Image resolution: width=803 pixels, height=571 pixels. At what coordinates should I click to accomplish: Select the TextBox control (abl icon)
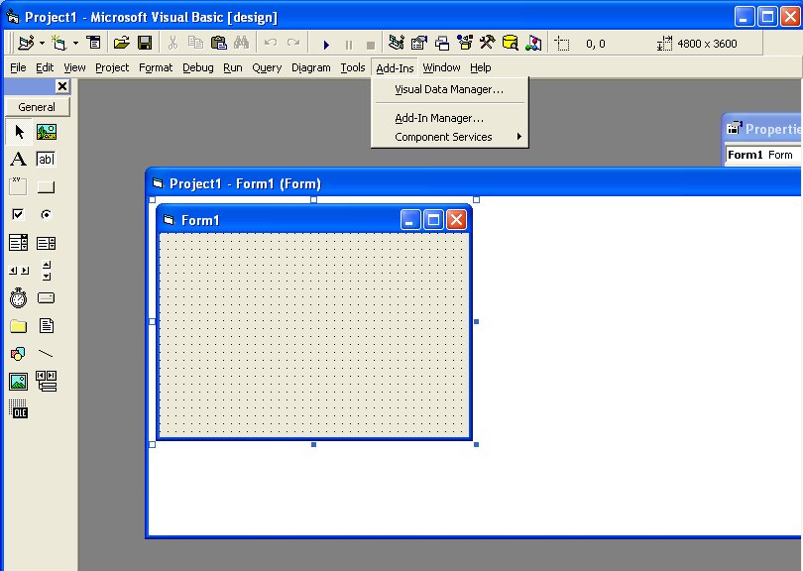tap(46, 160)
